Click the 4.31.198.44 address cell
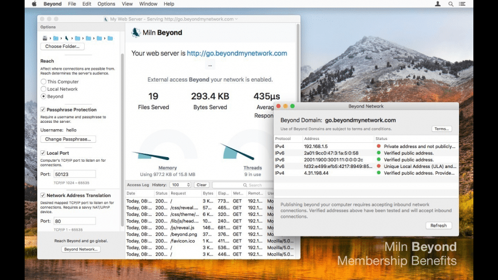 coord(316,173)
